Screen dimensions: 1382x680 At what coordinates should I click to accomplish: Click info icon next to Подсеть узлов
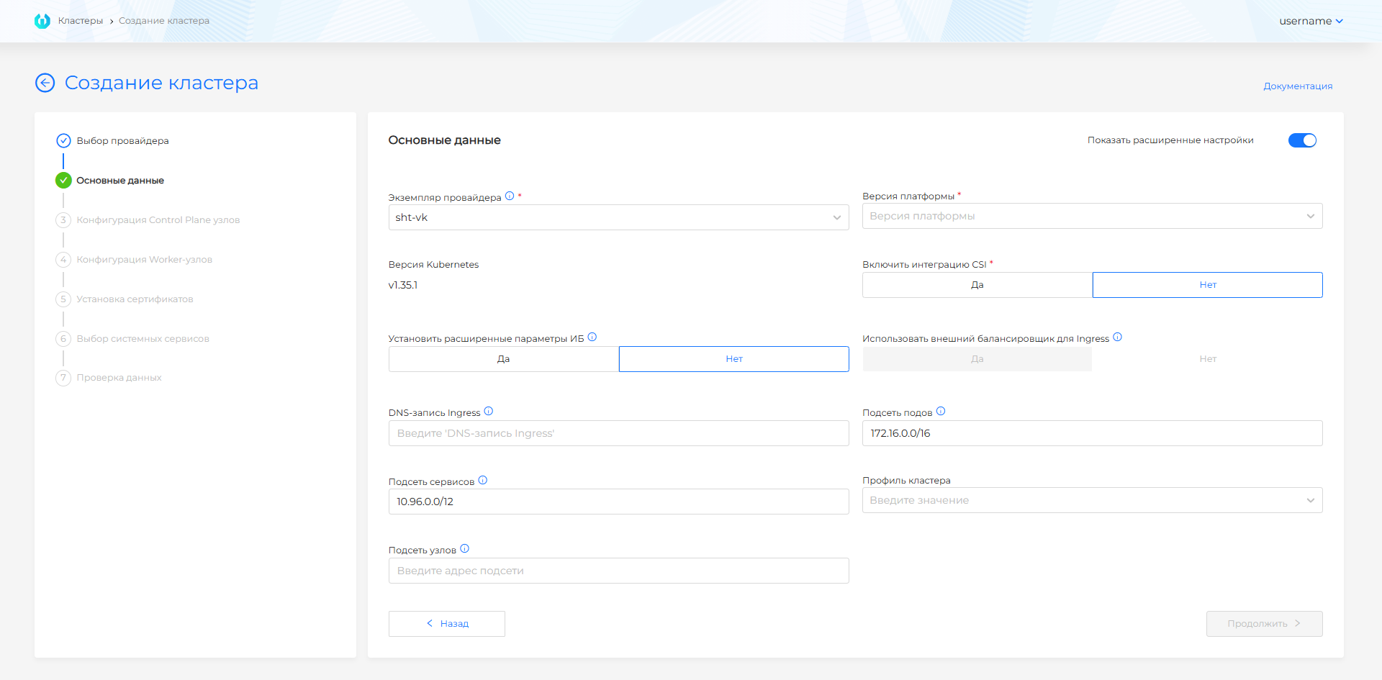pos(465,548)
